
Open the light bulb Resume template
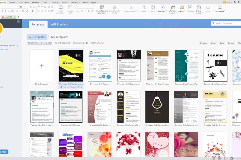[x=157, y=107]
